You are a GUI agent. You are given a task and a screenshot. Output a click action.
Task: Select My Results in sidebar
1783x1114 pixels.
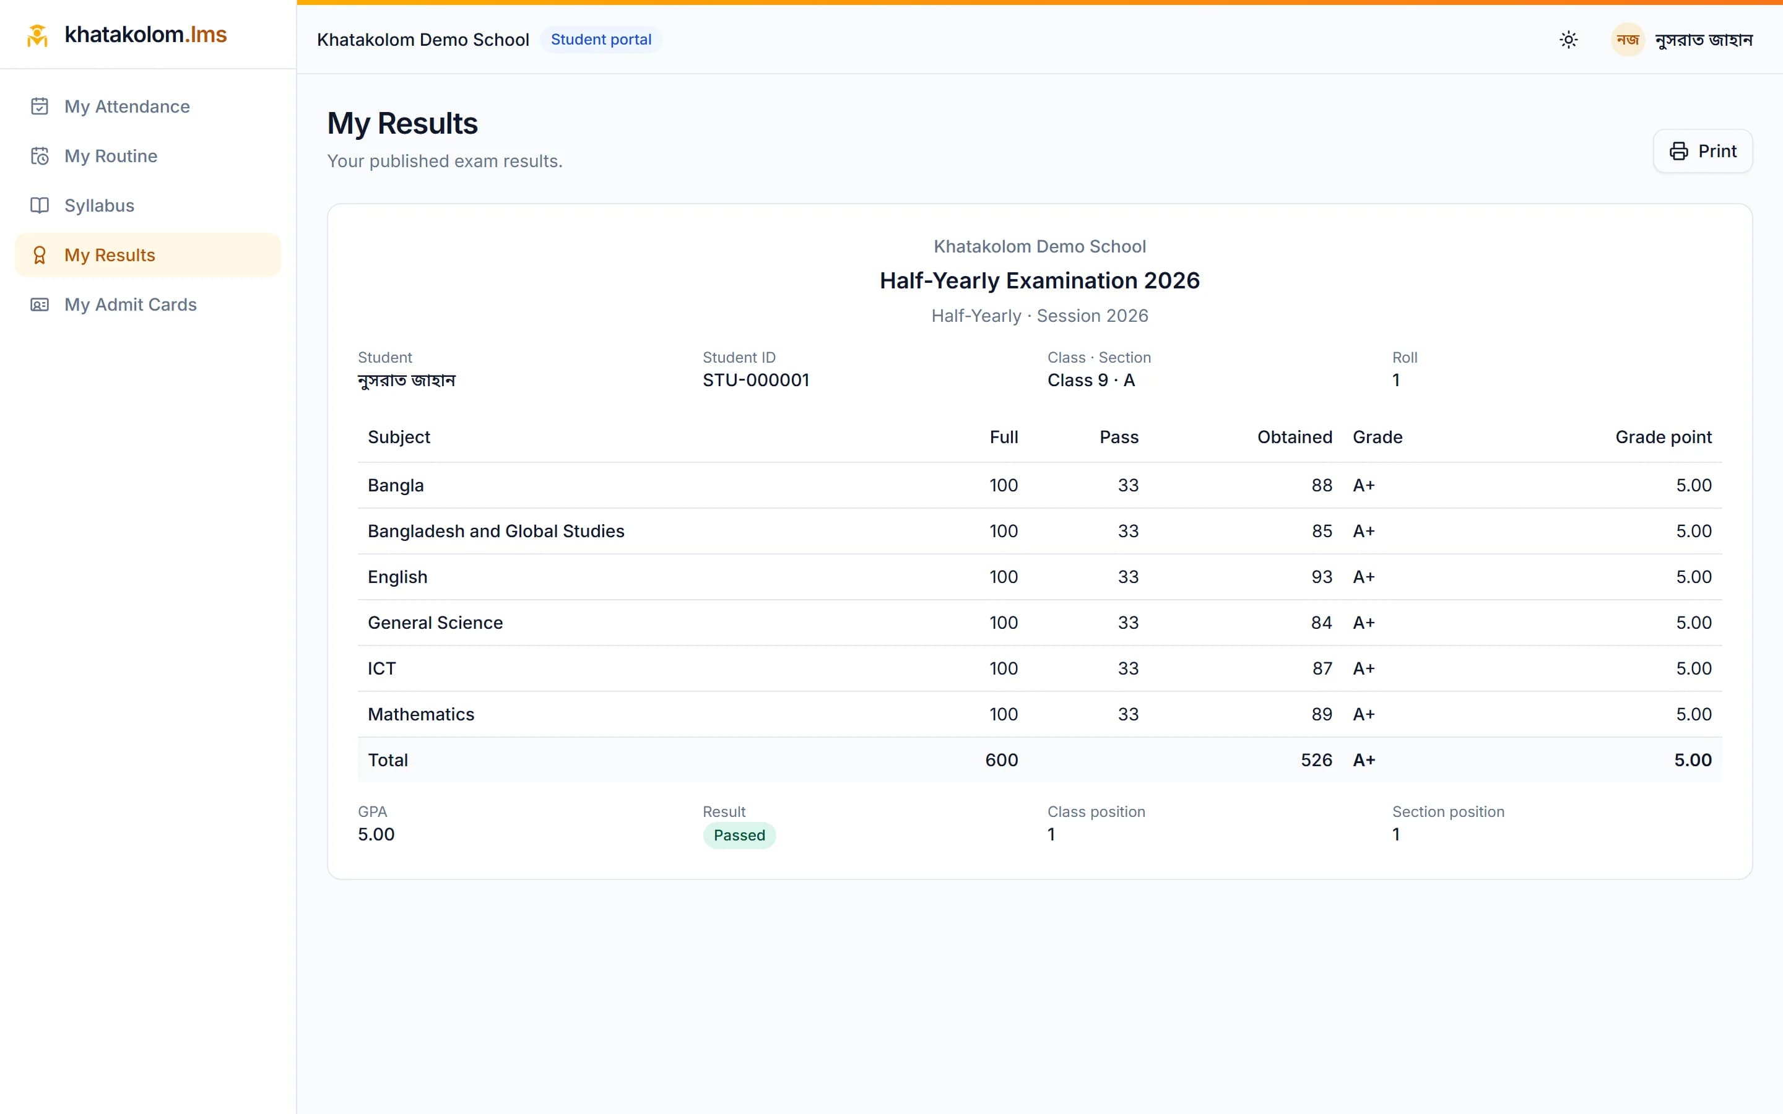pyautogui.click(x=148, y=255)
